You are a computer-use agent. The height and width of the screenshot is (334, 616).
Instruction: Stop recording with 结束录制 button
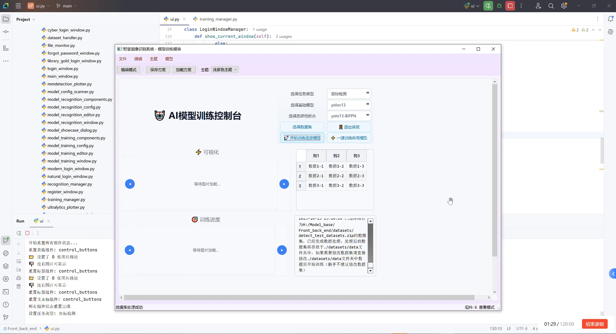pos(595,324)
